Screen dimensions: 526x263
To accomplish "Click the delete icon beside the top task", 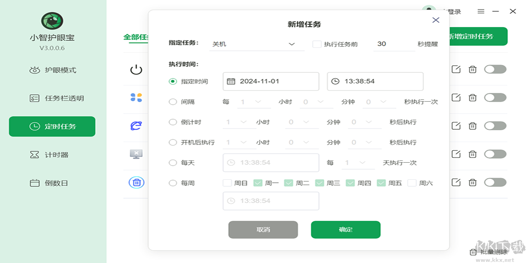I will (473, 70).
